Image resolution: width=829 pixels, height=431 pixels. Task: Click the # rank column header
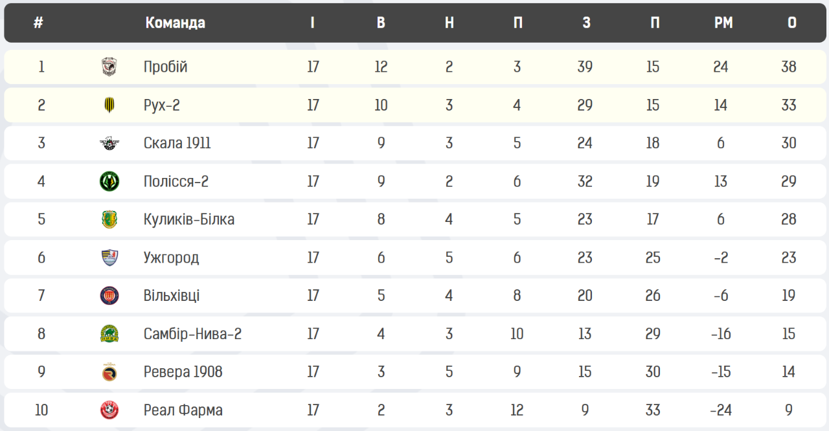(38, 23)
